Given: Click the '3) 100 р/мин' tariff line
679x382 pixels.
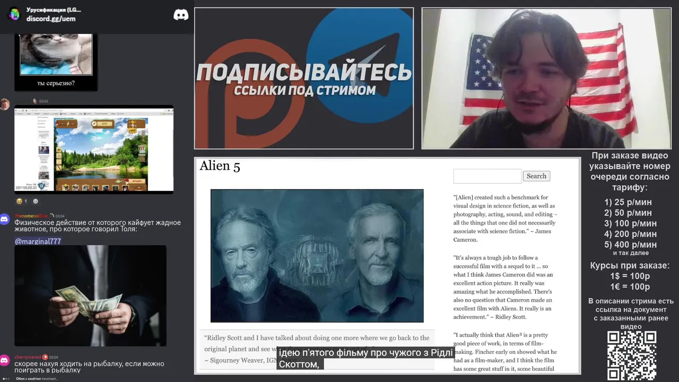Looking at the screenshot, I should (630, 223).
